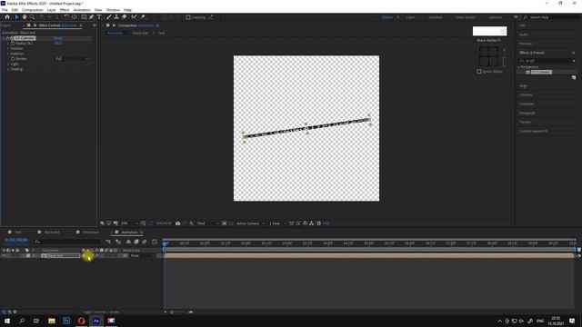Expand the Preview panel
This screenshot has height=327, width=582.
pyautogui.click(x=526, y=44)
